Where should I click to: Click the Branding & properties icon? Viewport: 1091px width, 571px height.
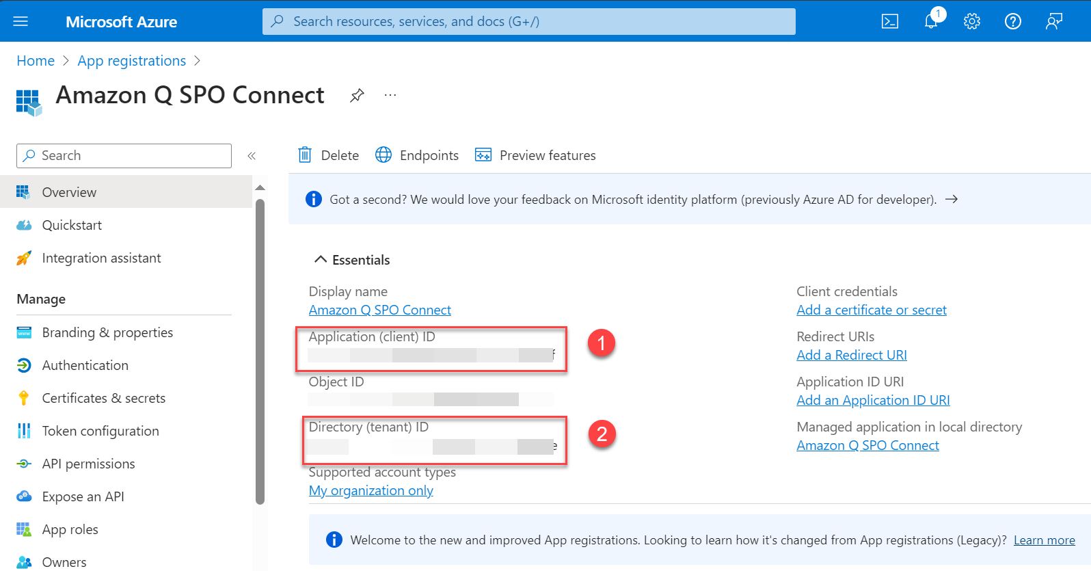point(24,332)
